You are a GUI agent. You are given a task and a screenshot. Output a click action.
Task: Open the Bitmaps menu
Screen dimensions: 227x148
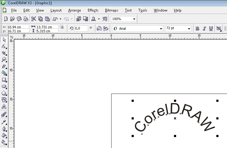tap(112, 10)
